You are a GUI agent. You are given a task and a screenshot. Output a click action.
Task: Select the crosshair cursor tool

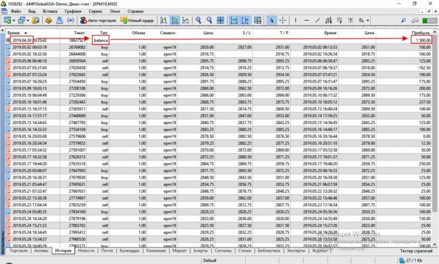pyautogui.click(x=283, y=20)
